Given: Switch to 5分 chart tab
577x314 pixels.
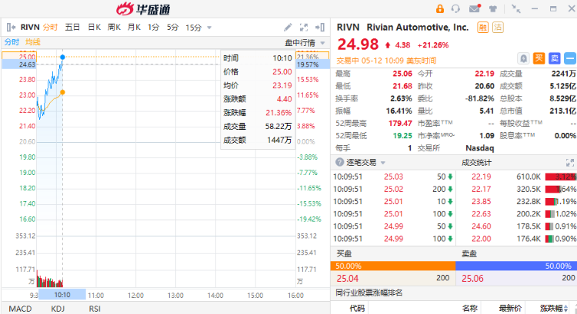Looking at the screenshot, I should [x=172, y=27].
